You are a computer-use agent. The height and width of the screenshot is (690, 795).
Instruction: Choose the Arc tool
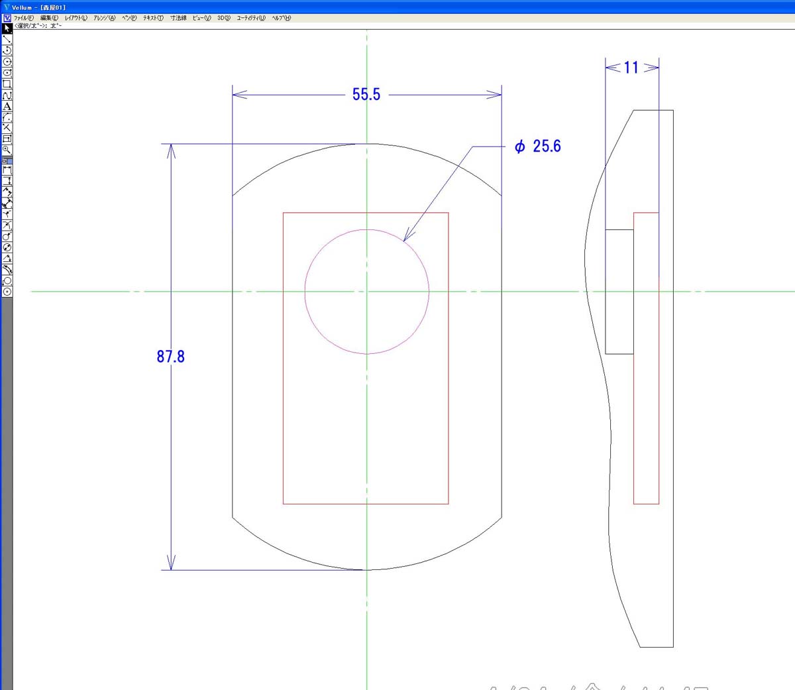pos(7,50)
